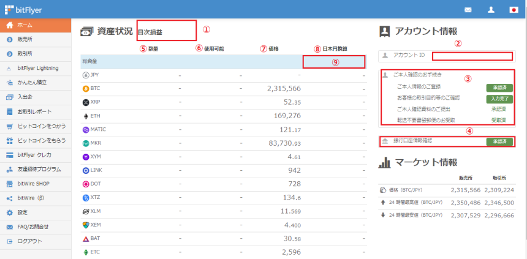Click the Japan flag language icon
This screenshot has width=527, height=259.
(x=514, y=10)
